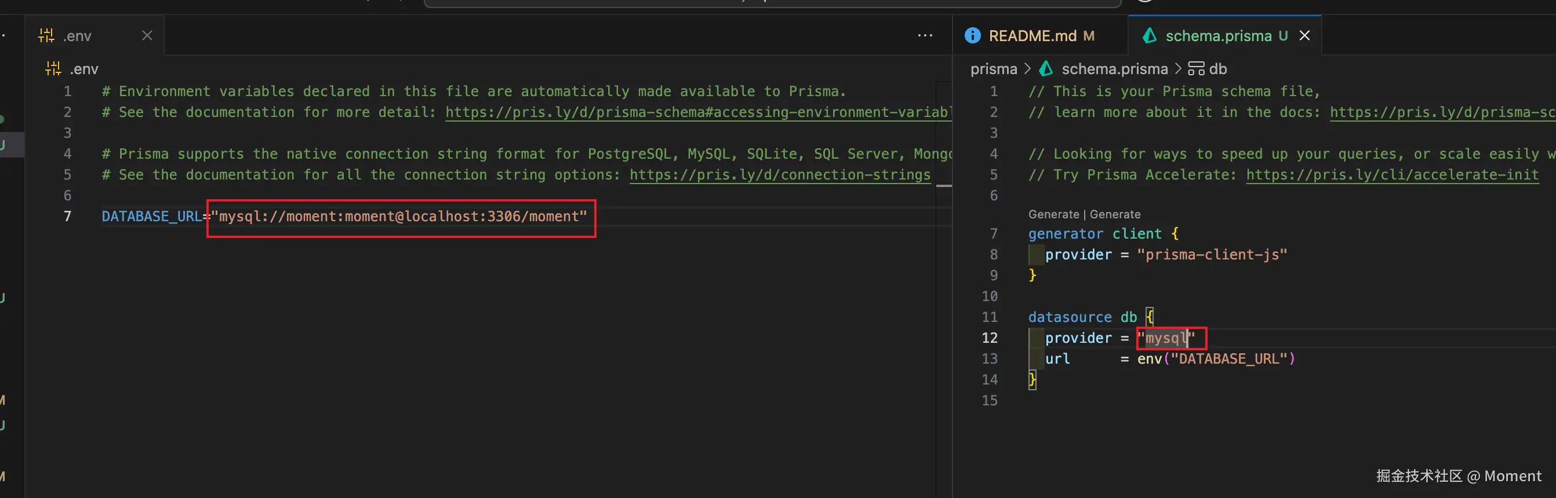
Task: Close the schema.prisma tab
Action: tap(1305, 36)
